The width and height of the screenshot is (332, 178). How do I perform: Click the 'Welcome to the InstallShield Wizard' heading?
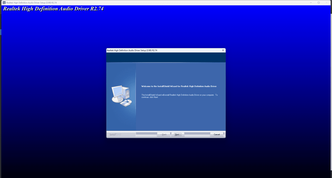[179, 86]
